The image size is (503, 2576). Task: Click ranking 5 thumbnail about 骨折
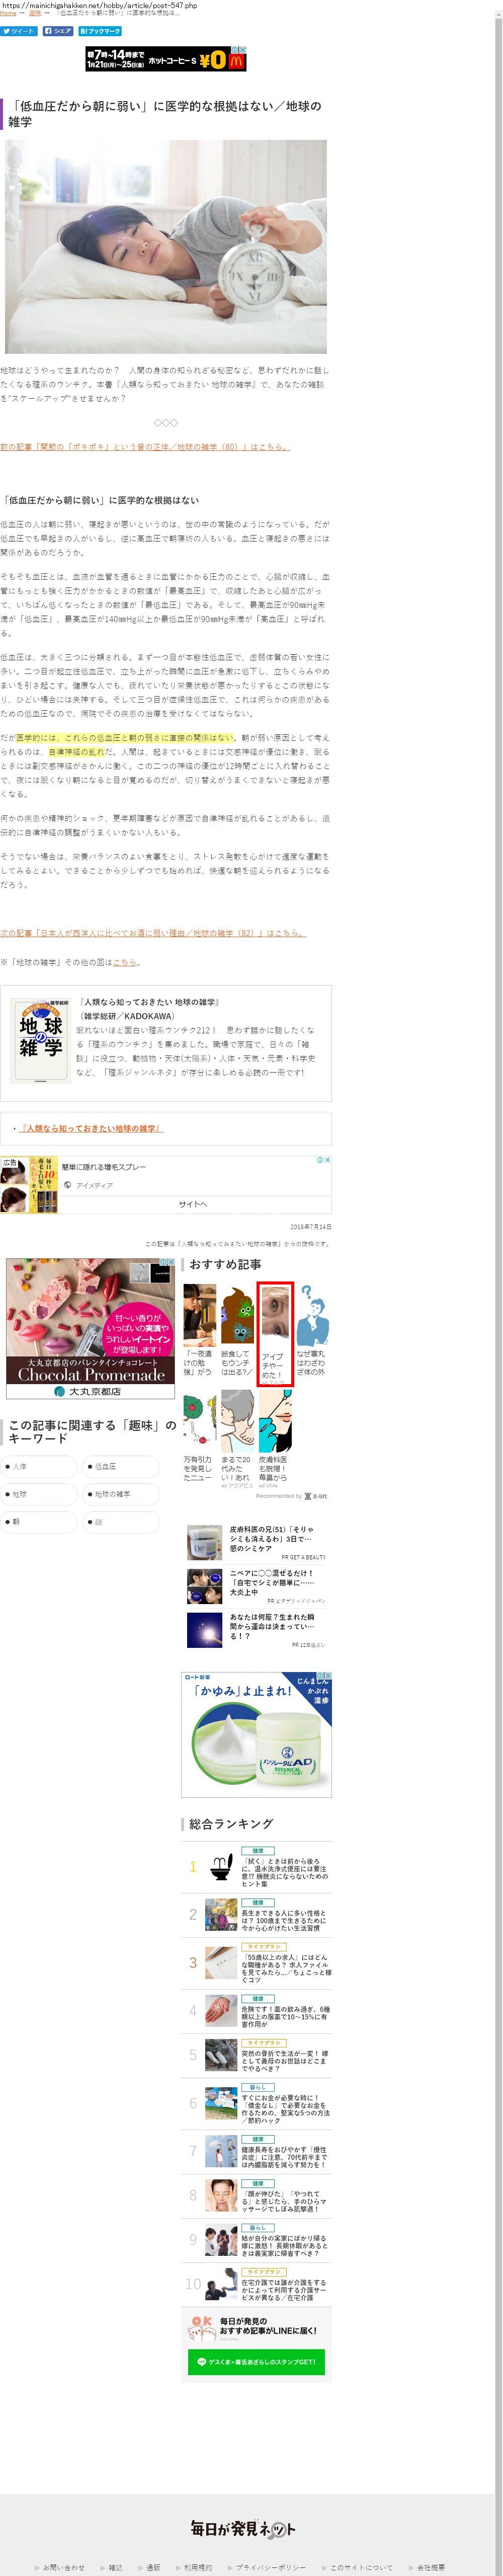tap(221, 2054)
